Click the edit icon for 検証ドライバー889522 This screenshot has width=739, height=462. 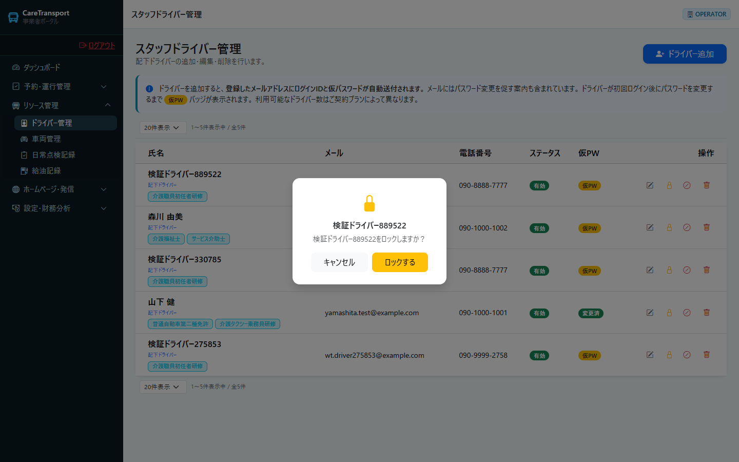click(x=650, y=185)
